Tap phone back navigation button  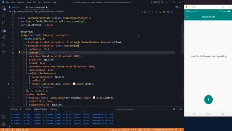point(222,114)
